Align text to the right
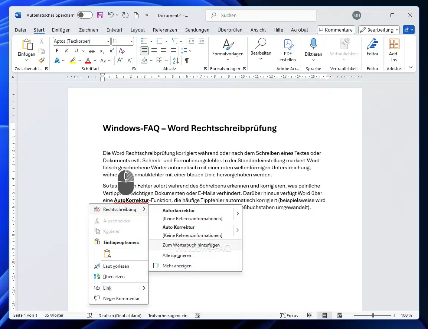 [164, 51]
